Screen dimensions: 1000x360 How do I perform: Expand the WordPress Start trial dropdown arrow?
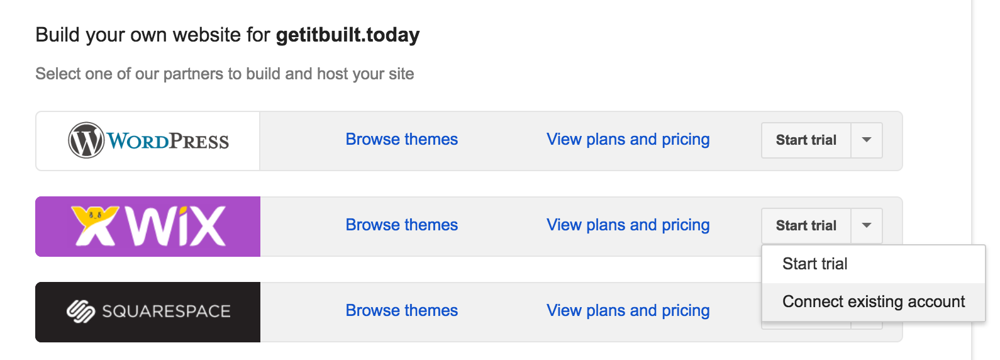[x=867, y=140]
